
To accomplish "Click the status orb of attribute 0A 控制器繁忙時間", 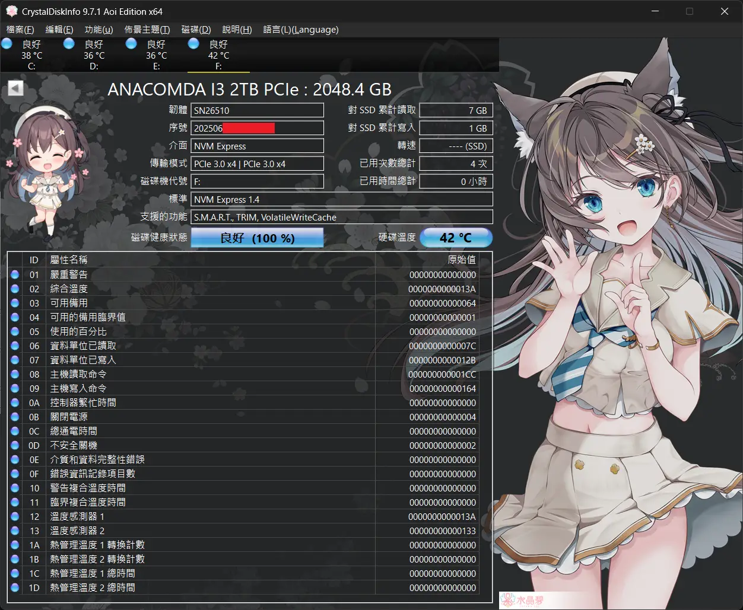I will (15, 403).
